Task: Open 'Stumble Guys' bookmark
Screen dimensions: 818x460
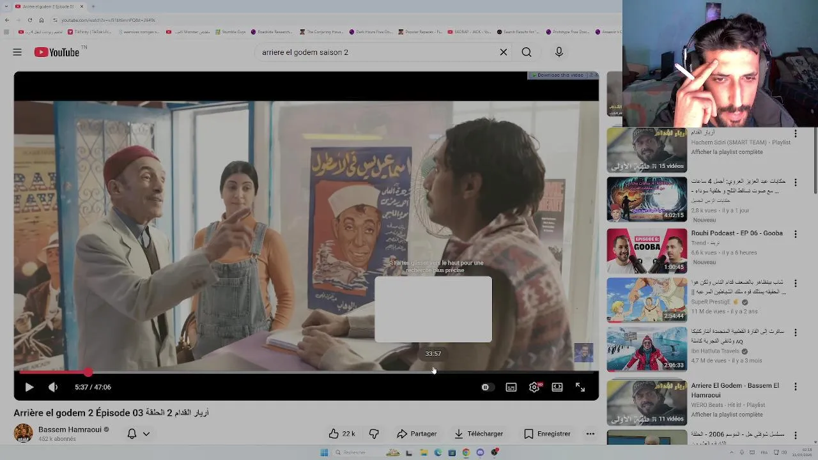Action: click(231, 32)
